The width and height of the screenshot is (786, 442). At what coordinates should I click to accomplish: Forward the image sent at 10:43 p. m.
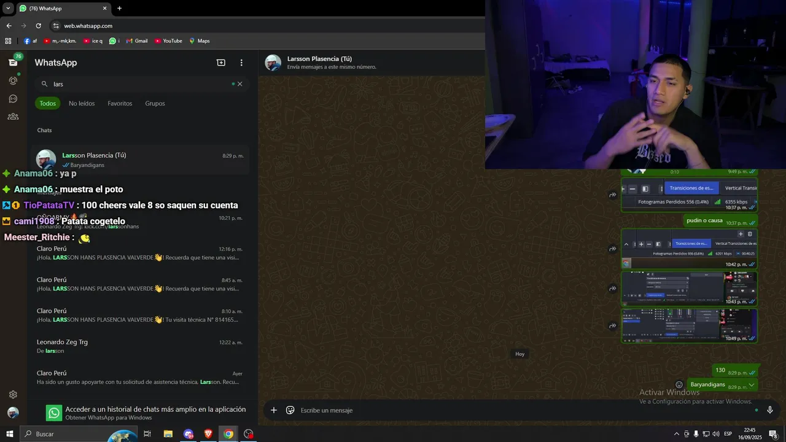pos(613,289)
